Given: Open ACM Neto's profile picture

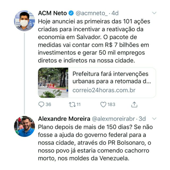Looking at the screenshot, I should (24, 21).
